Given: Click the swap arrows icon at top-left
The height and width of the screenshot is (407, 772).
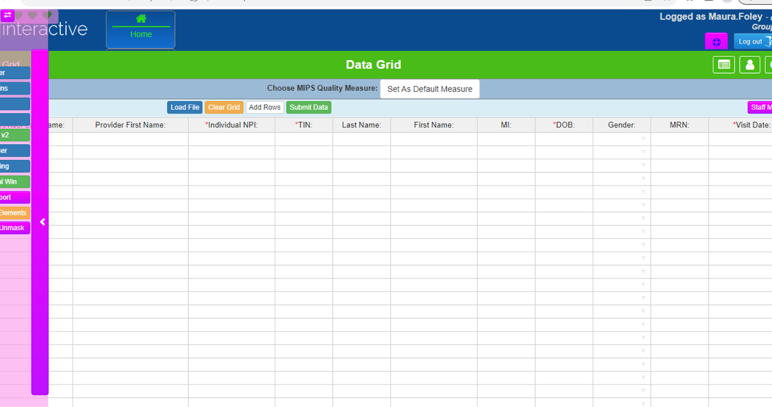Looking at the screenshot, I should (8, 15).
